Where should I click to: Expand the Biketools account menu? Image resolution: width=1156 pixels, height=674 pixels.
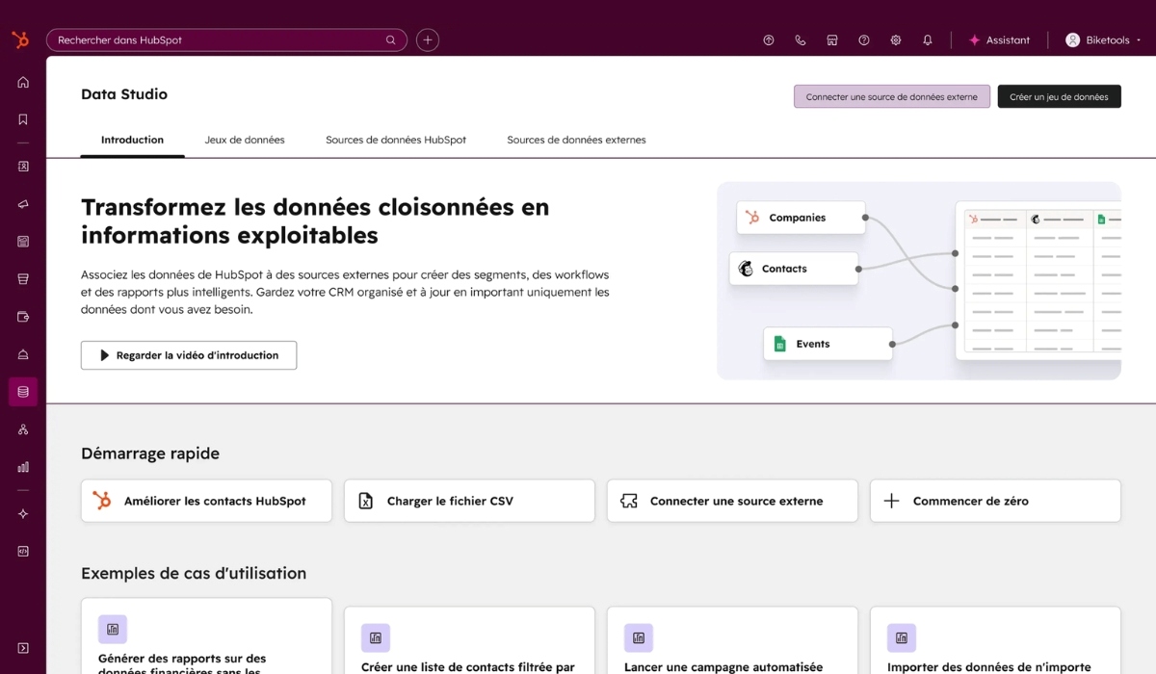coord(1103,40)
